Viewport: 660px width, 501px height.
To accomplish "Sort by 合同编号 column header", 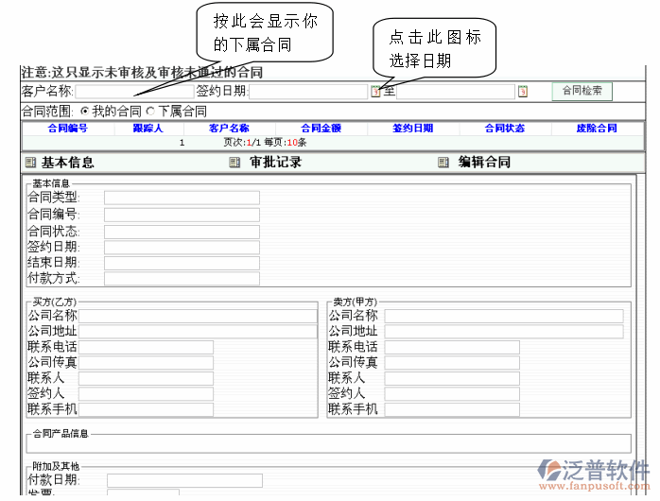I will tap(68, 129).
